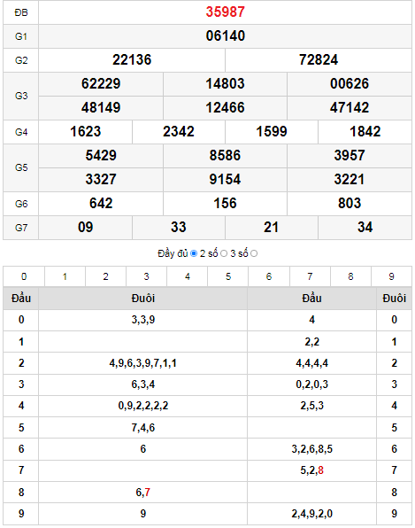Viewport: 415px width, 528px height.
Task: Click head values '4,4,4,4' for tail 2
Action: pyautogui.click(x=311, y=363)
